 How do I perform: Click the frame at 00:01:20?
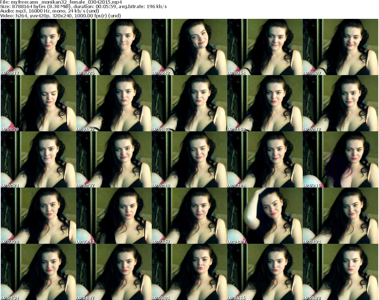(38, 104)
